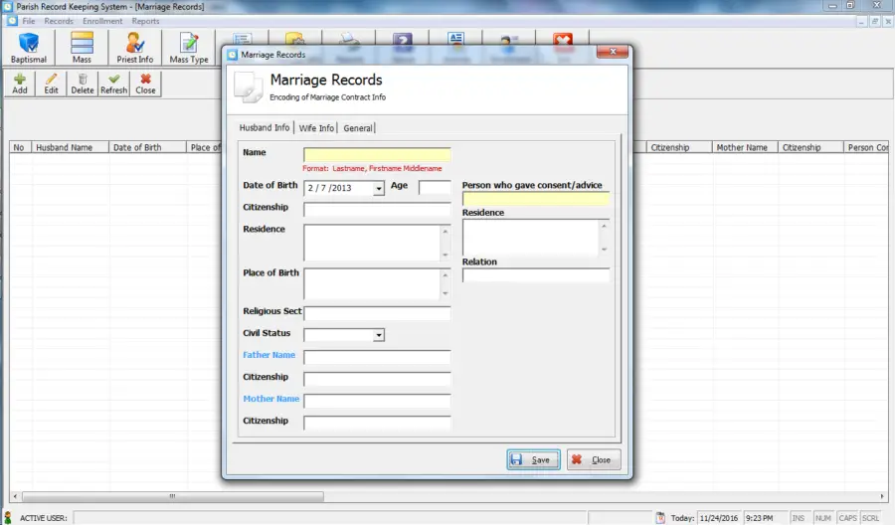The image size is (895, 525).
Task: Open the Records menu
Action: 59,21
